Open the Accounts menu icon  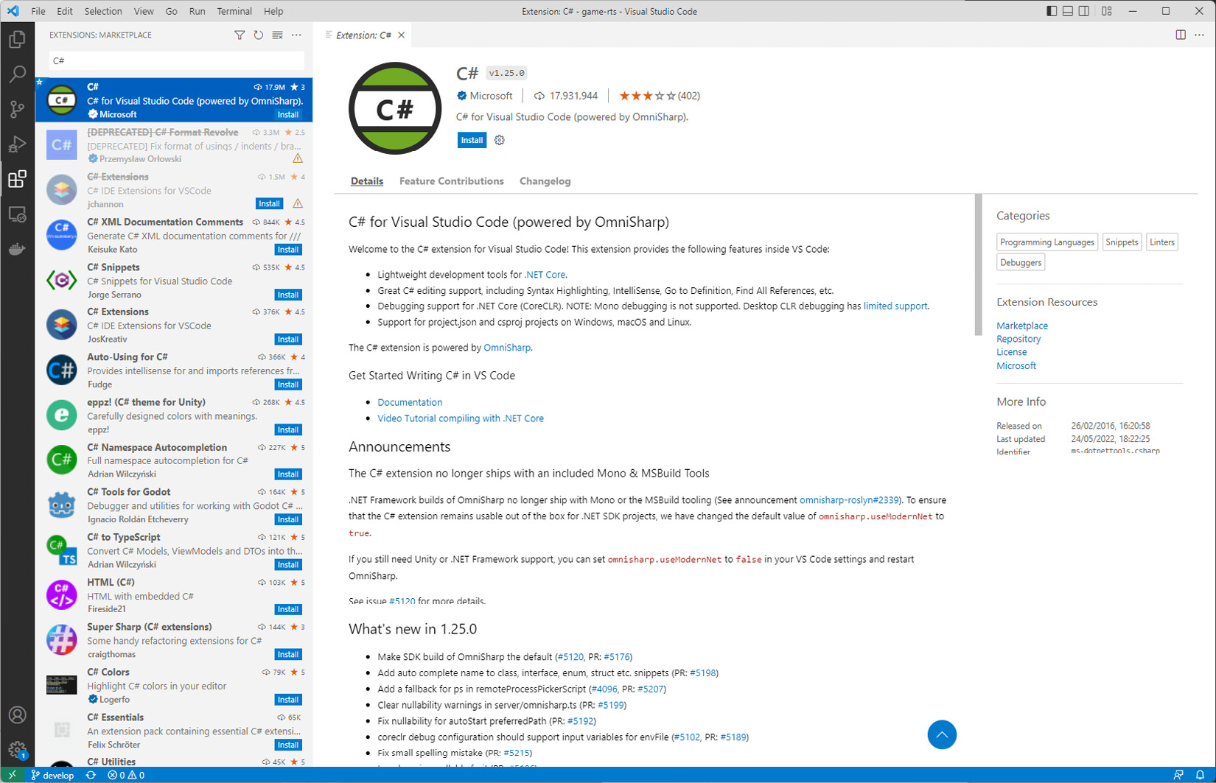17,715
